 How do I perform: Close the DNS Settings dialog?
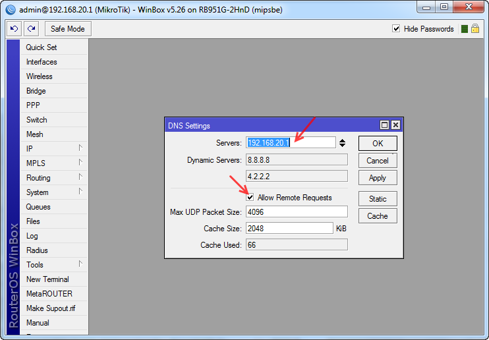click(x=395, y=125)
